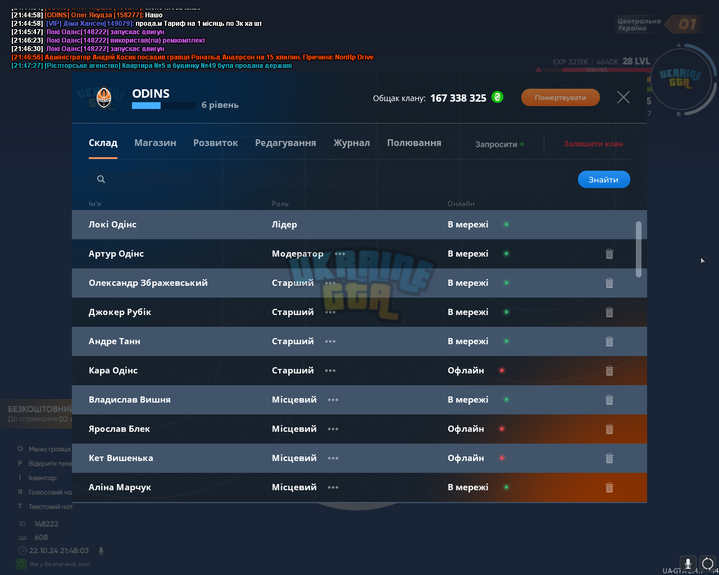
Task: Expand role dots for Владислав Вишня
Action: (333, 400)
